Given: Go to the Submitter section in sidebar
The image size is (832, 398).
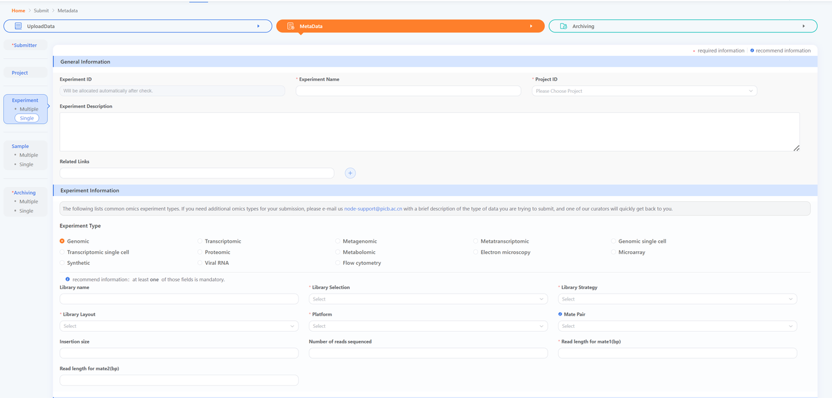Looking at the screenshot, I should [25, 45].
